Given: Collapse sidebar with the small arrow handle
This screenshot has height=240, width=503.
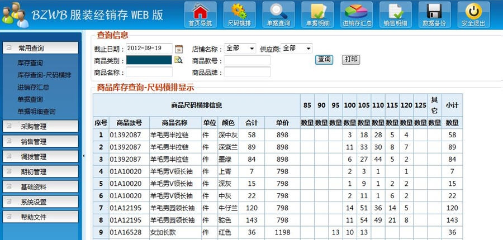Looking at the screenshot, I should click(84, 156).
